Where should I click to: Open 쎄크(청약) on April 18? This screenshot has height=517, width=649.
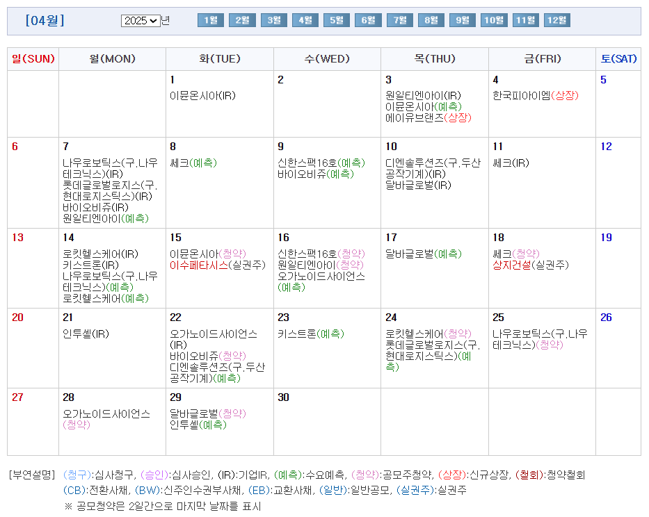(x=516, y=254)
